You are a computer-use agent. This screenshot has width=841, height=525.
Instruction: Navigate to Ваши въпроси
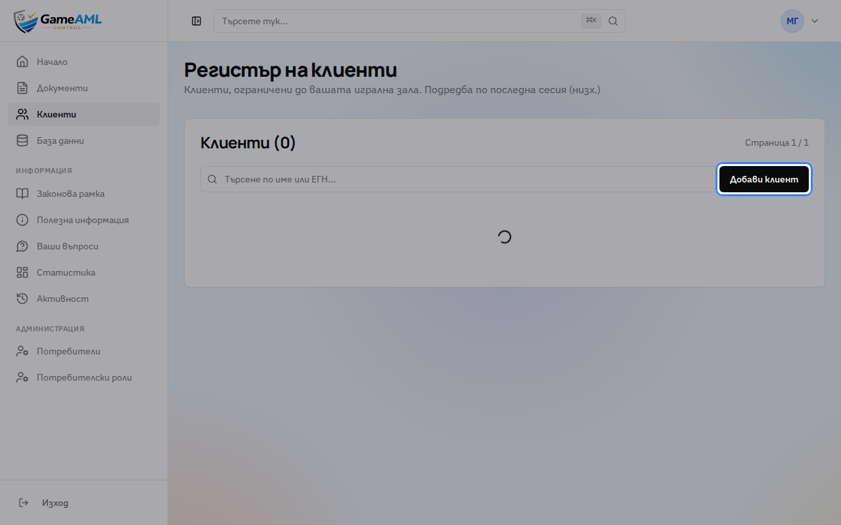(83, 246)
